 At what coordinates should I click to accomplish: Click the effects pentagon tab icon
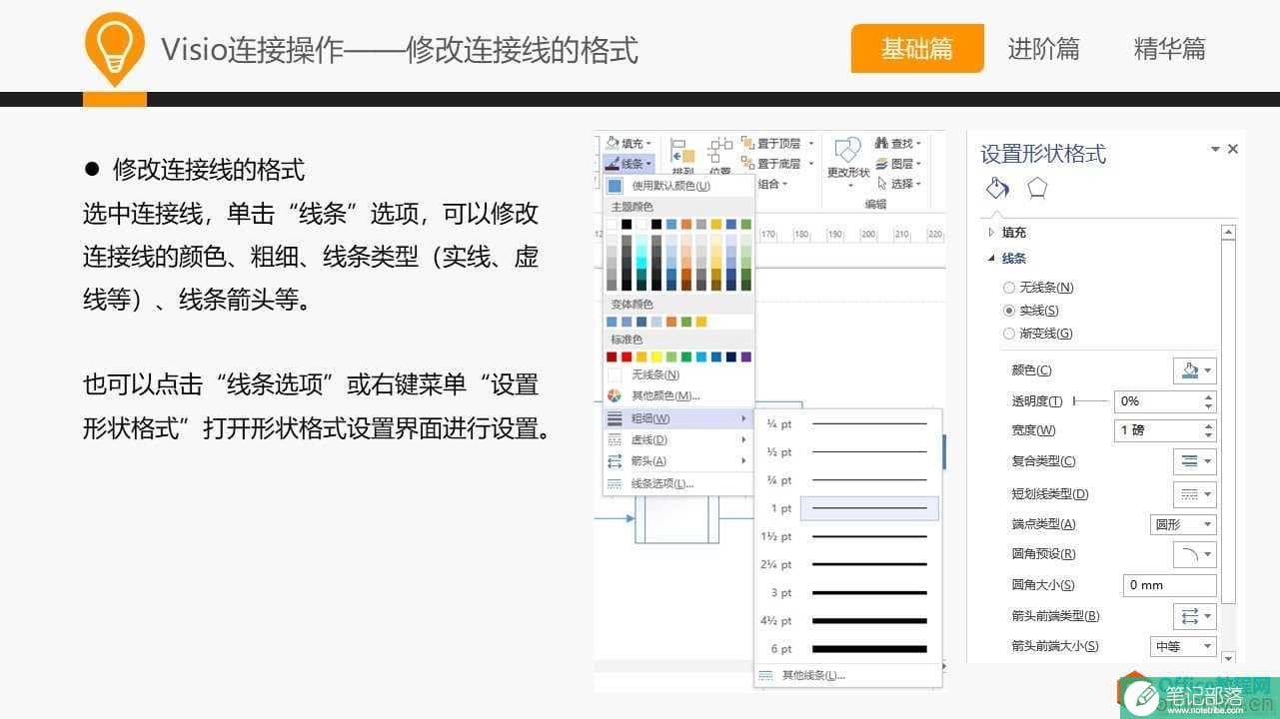(x=1037, y=188)
